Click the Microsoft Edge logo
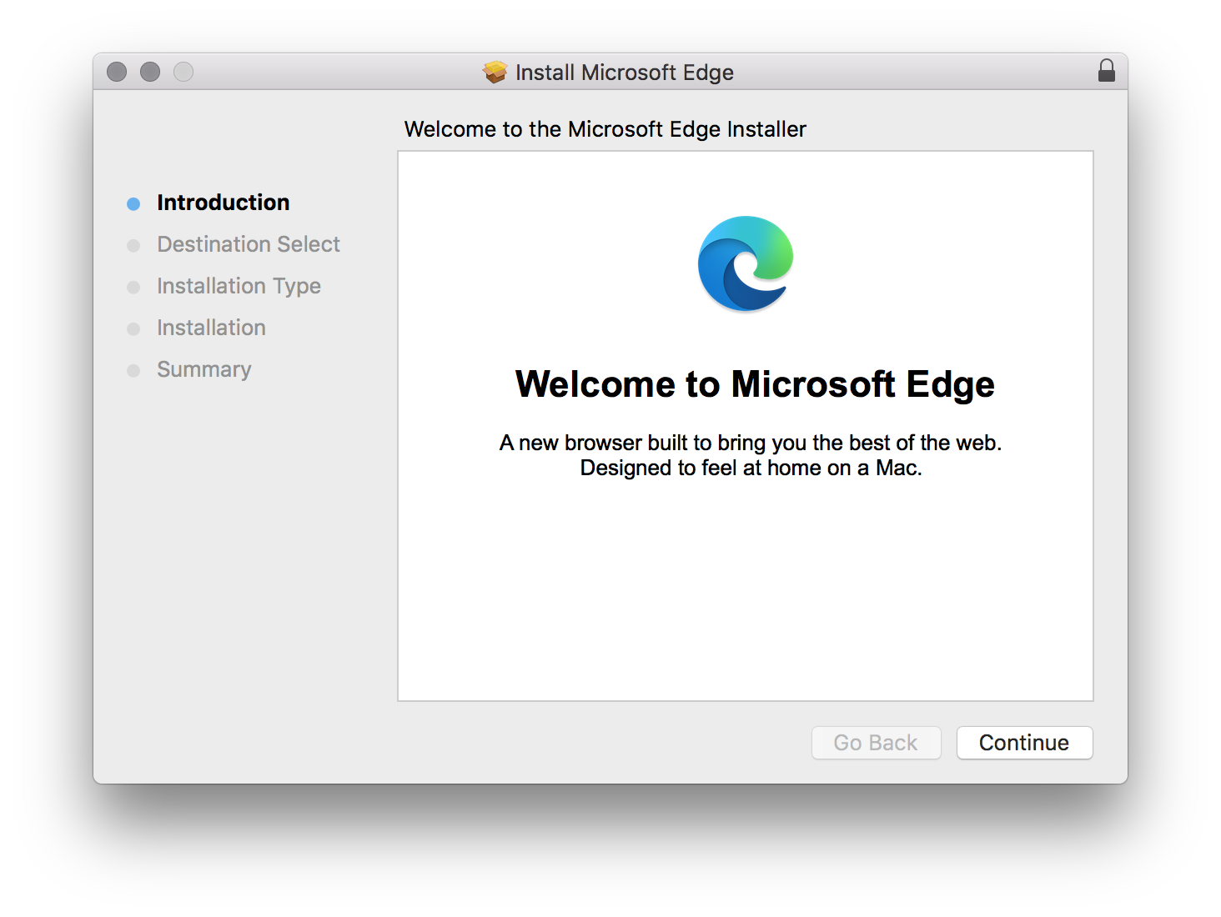Image resolution: width=1221 pixels, height=917 pixels. [x=745, y=263]
